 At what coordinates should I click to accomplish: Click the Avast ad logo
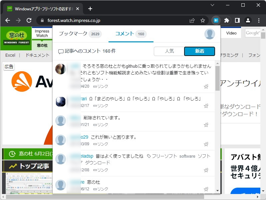tap(32, 82)
